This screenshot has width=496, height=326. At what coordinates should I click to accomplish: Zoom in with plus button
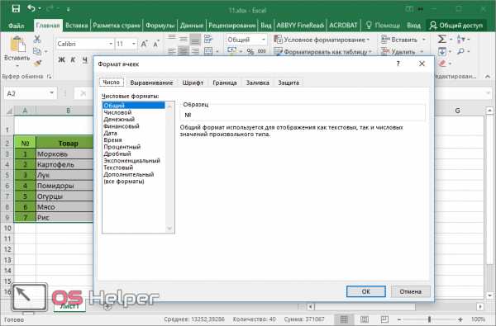pos(460,319)
